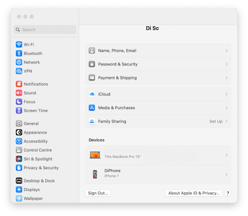The width and height of the screenshot is (248, 216).
Task: Click the "Devices" section heading
Action: (x=97, y=140)
